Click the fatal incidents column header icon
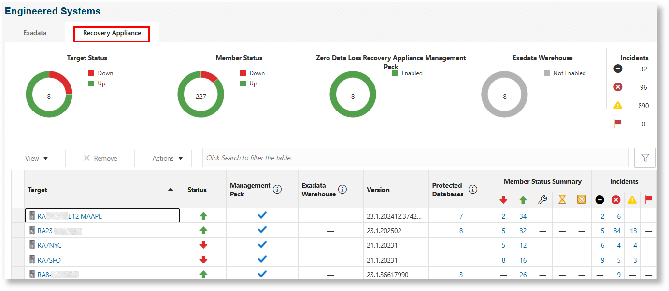This screenshot has width=669, height=291. point(600,200)
